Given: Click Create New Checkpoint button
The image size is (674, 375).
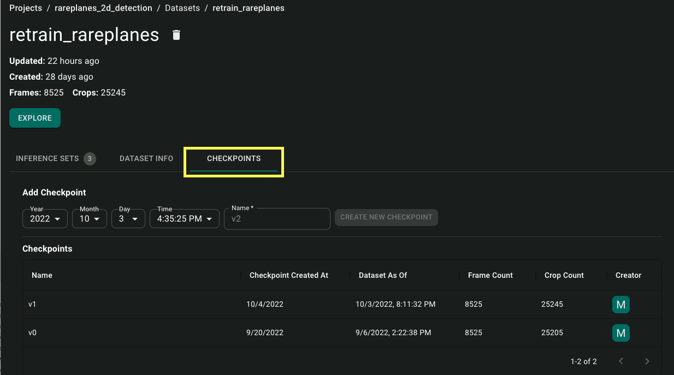Looking at the screenshot, I should 386,217.
